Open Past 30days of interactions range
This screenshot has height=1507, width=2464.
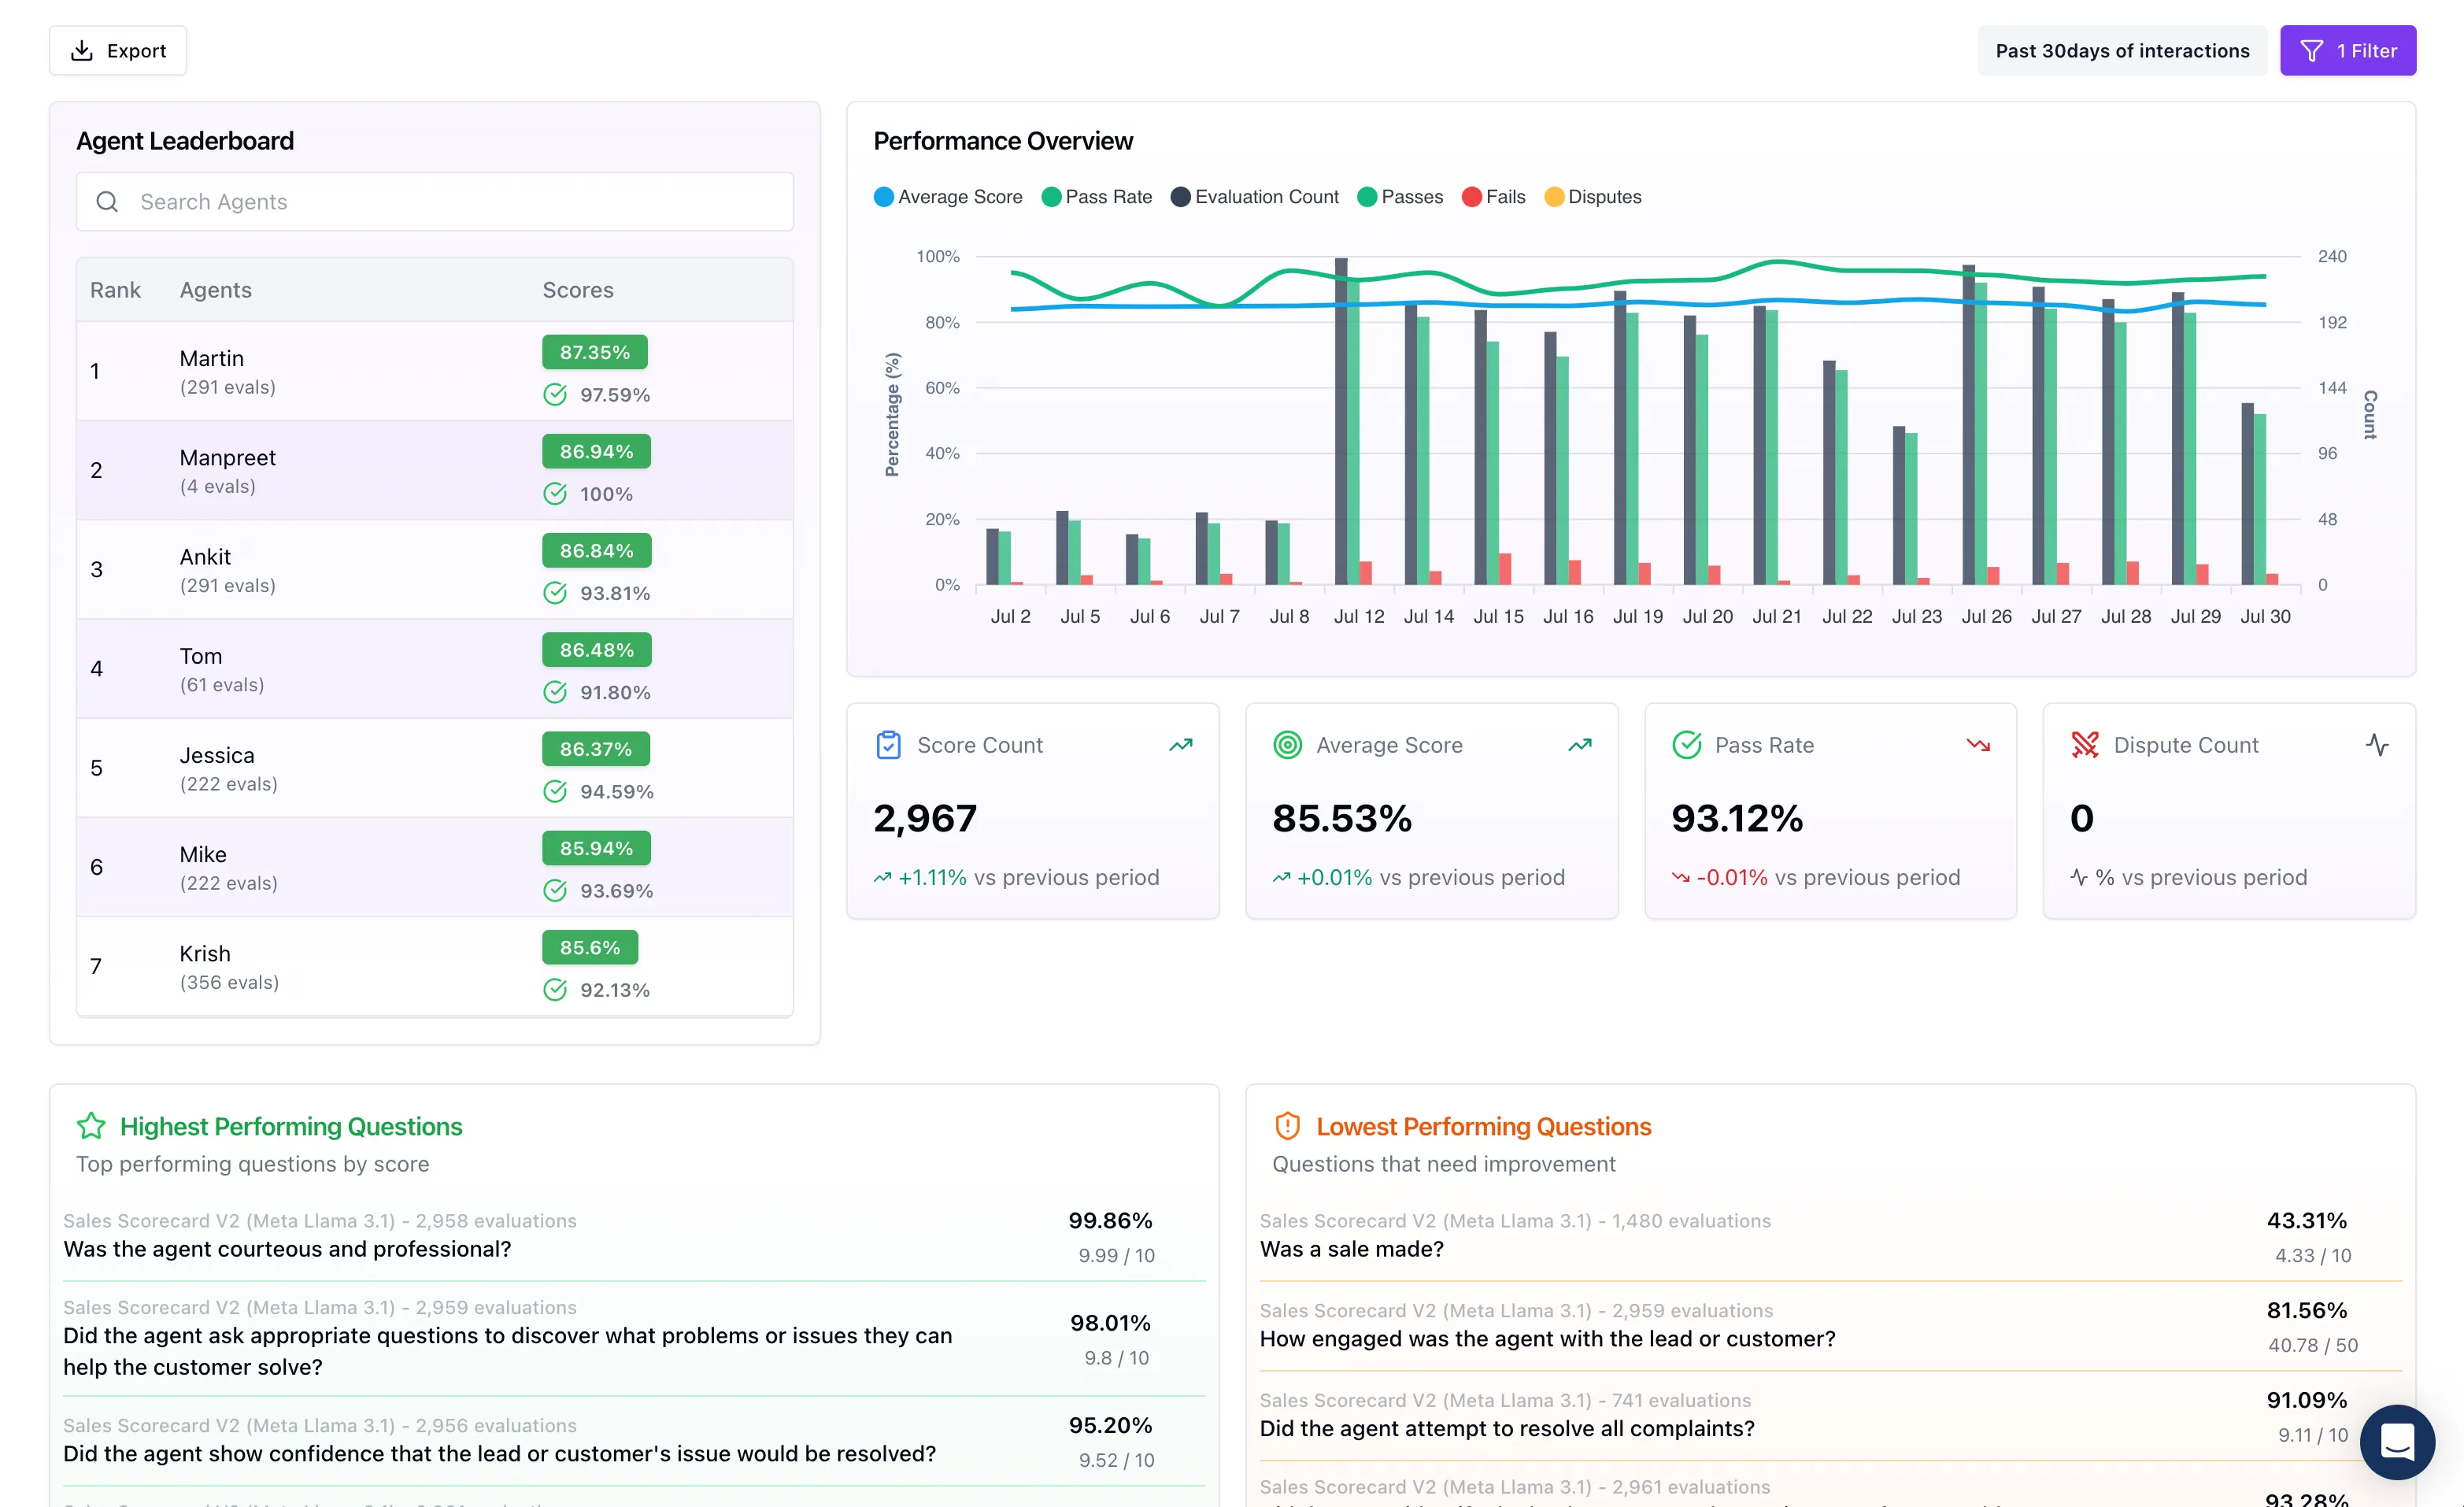(2122, 50)
